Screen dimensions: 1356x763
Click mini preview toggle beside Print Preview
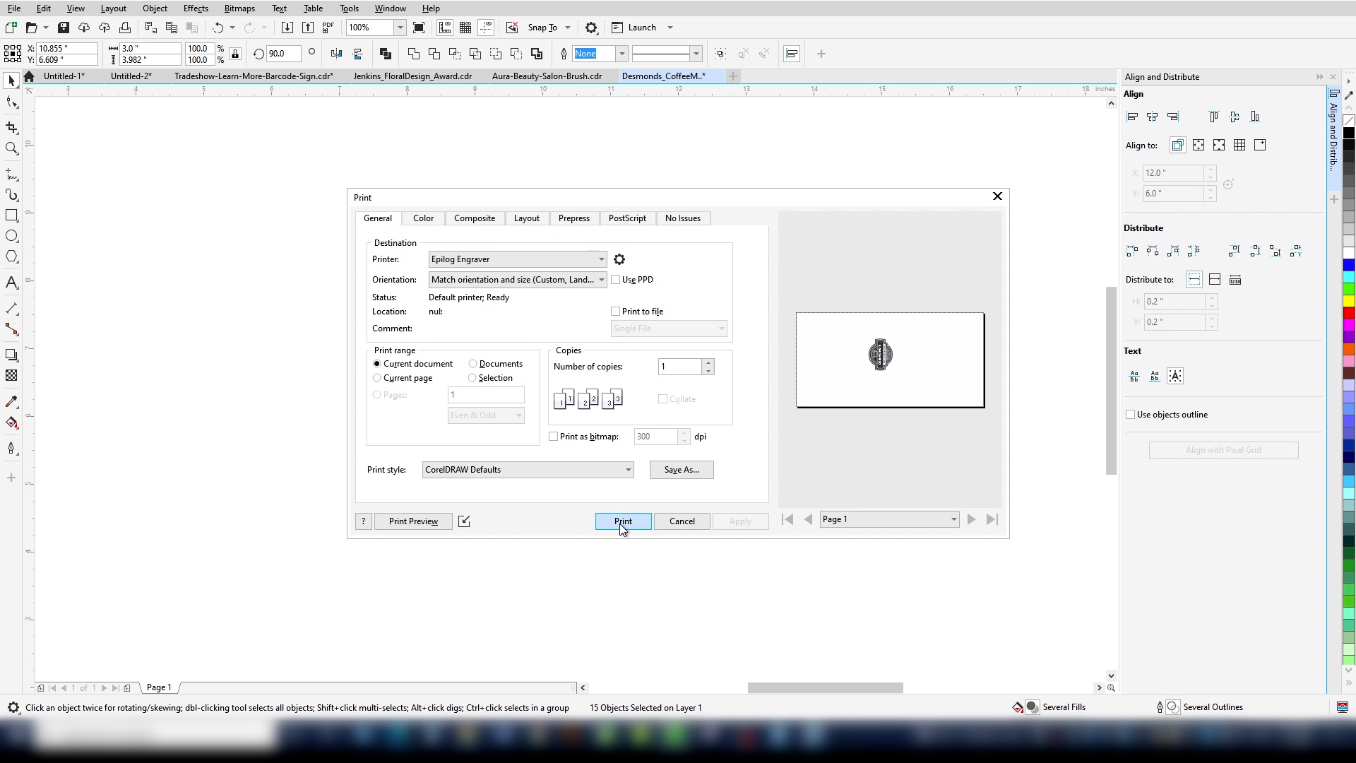click(464, 521)
